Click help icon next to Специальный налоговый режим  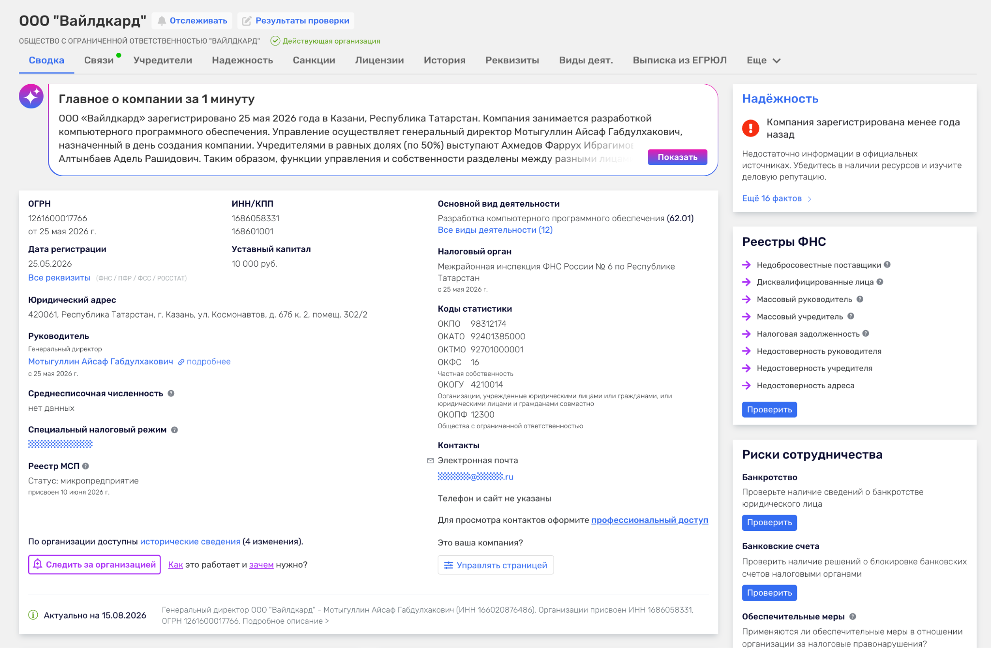coord(175,430)
